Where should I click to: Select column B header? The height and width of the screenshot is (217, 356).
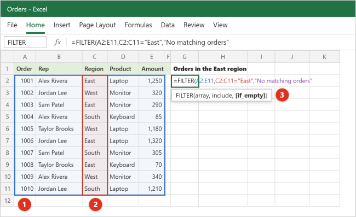coord(59,57)
